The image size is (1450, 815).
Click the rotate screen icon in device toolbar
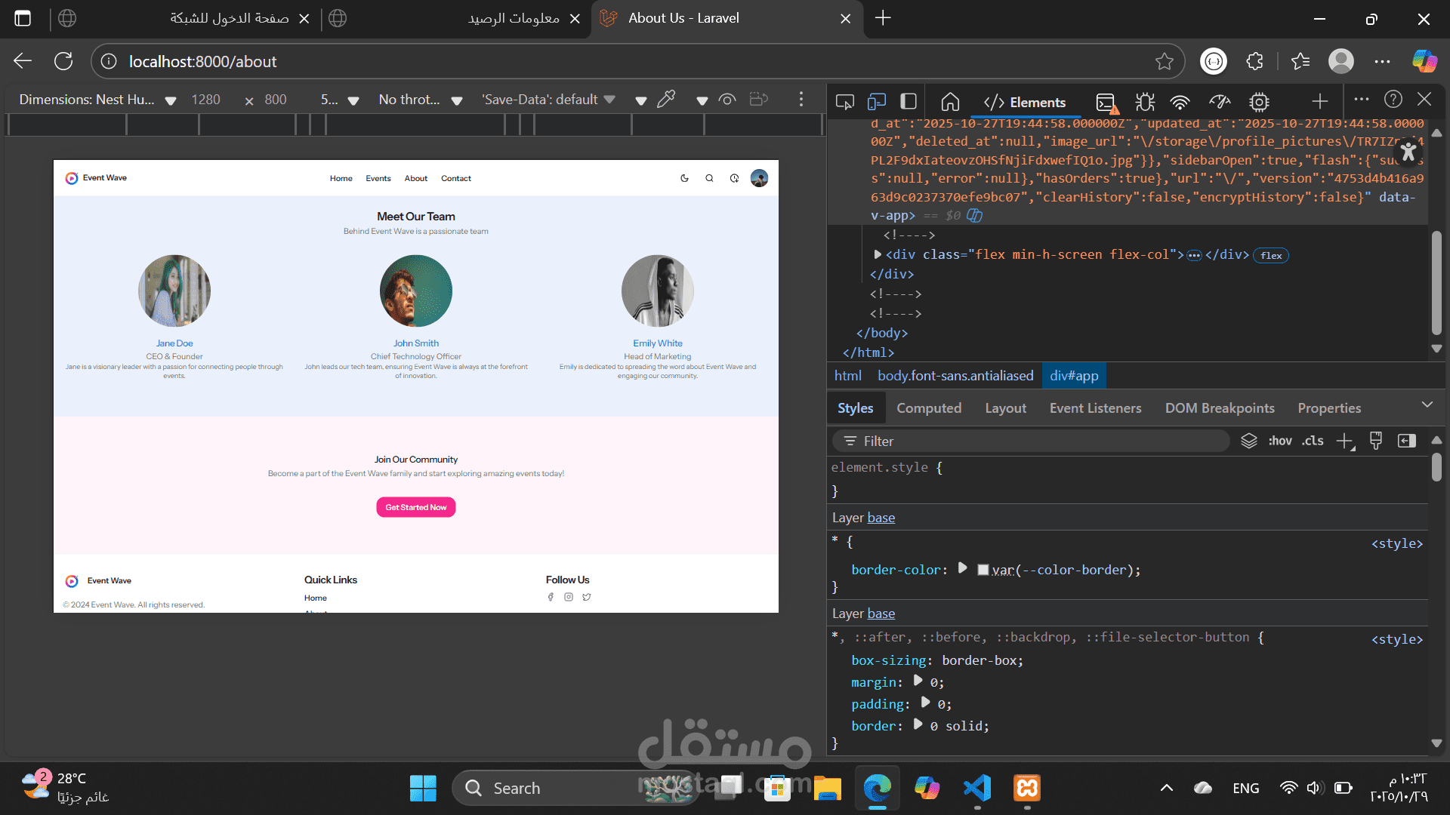(x=758, y=100)
